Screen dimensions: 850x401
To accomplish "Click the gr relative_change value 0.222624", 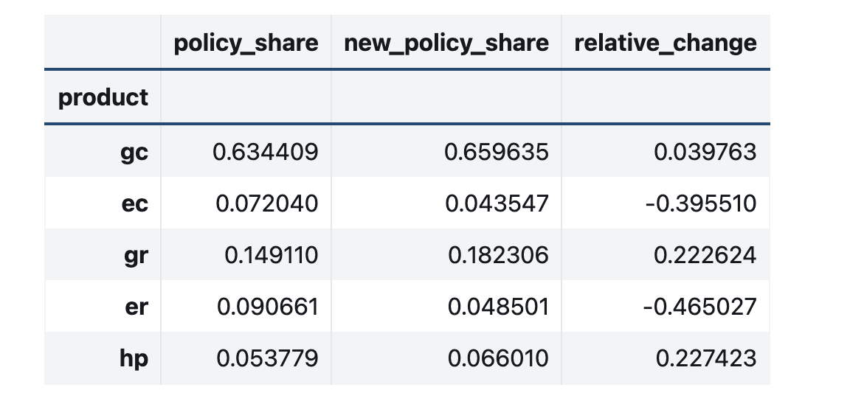I will pyautogui.click(x=705, y=255).
